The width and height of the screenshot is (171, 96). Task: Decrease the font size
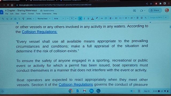coord(68,19)
